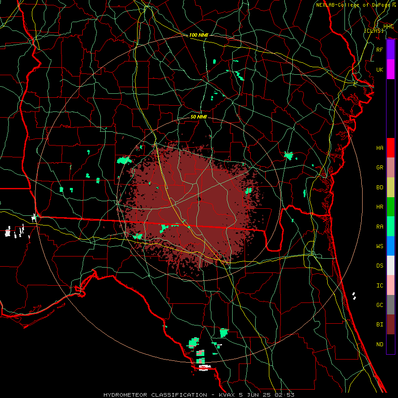Click the [CLAS] units label
The width and height of the screenshot is (398, 398).
[x=374, y=31]
